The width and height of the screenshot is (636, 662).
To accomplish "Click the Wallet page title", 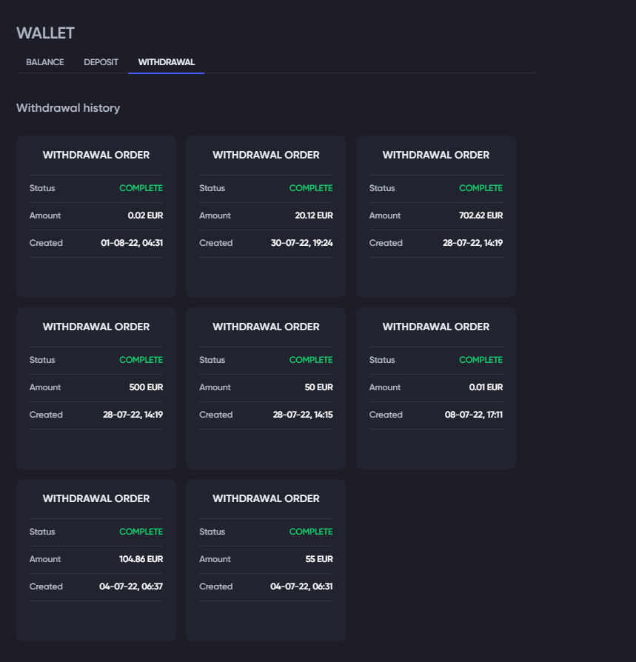I will pos(45,33).
